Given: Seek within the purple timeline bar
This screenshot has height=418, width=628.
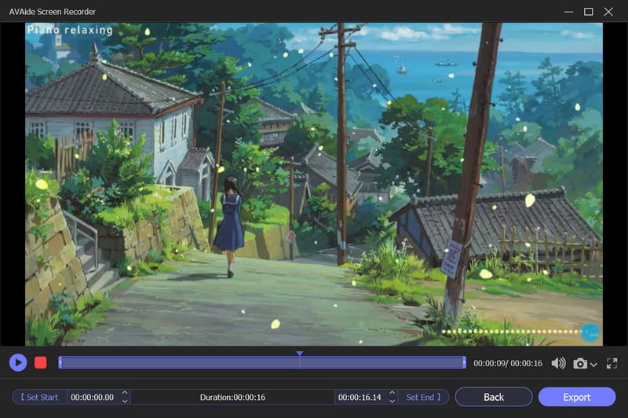Looking at the screenshot, I should click(262, 363).
